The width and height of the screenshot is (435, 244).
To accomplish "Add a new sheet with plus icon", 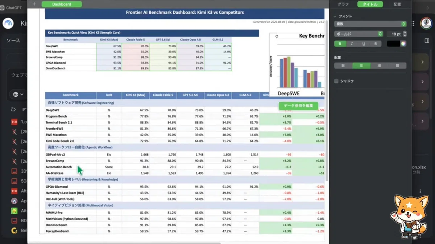I will point(34,4).
